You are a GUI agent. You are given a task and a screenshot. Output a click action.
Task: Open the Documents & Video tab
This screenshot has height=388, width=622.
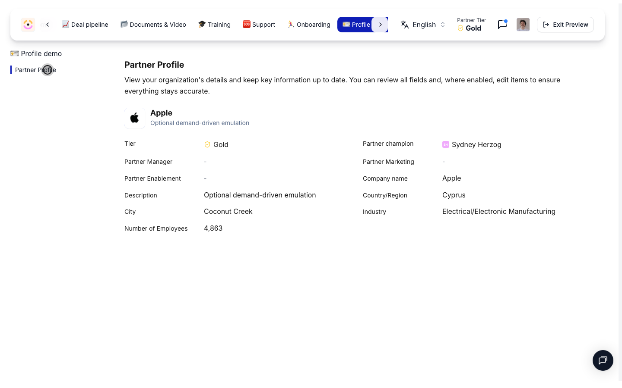click(153, 25)
